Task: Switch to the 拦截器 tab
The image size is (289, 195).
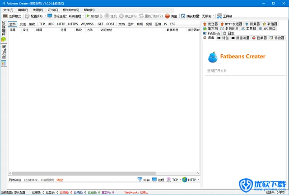Action: [260, 38]
